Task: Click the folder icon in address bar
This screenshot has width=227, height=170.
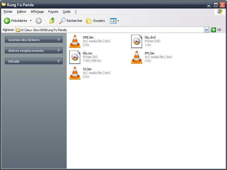Action: [x=18, y=30]
